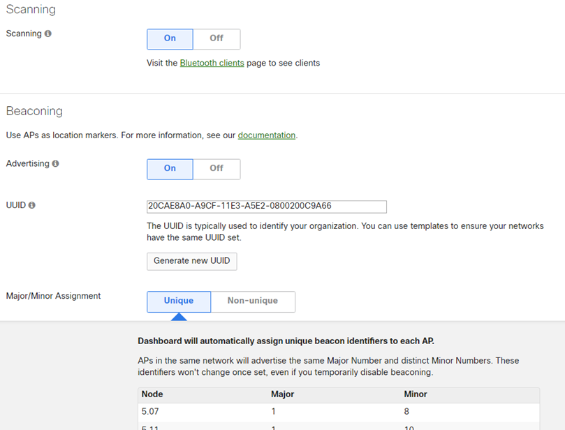The image size is (565, 430).
Task: Turn Scanning off
Action: pyautogui.click(x=217, y=38)
